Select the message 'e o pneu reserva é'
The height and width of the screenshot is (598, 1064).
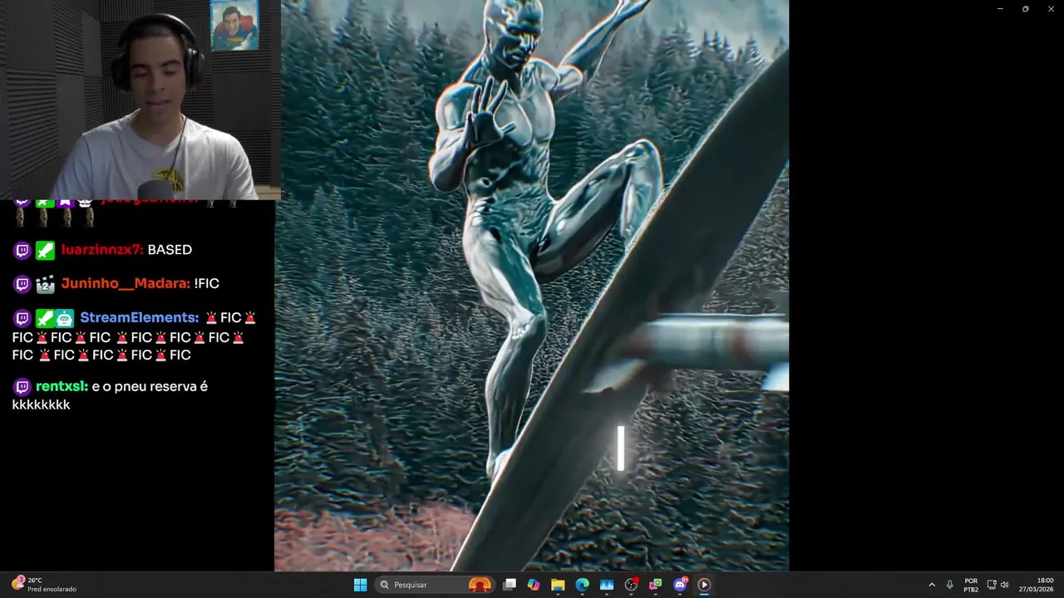[150, 387]
